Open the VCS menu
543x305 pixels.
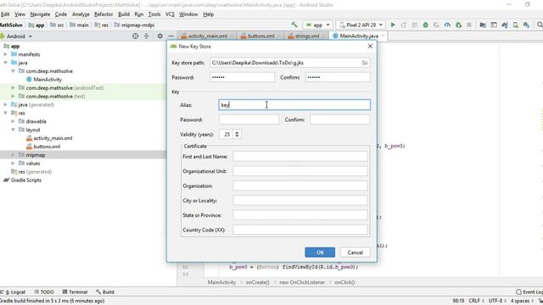(170, 14)
